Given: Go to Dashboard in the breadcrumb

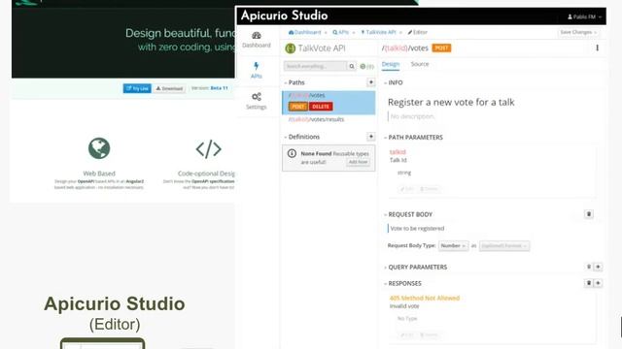Looking at the screenshot, I should 304,32.
